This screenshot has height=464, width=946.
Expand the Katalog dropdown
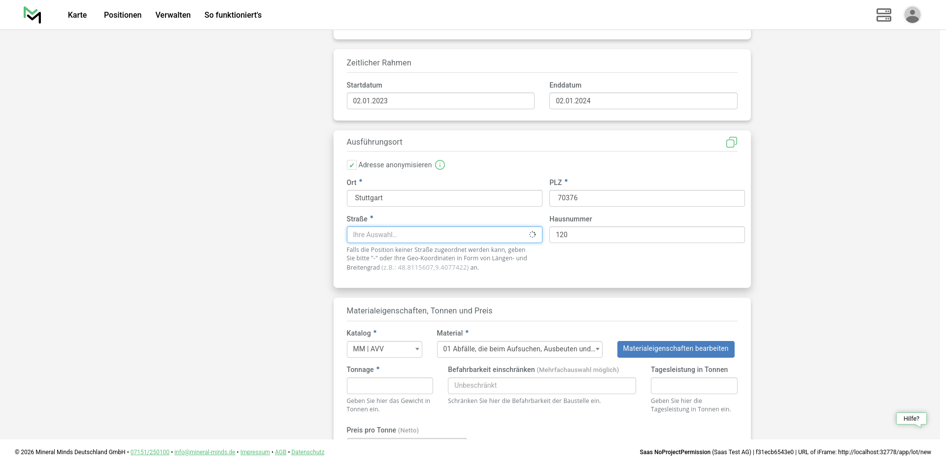(384, 349)
